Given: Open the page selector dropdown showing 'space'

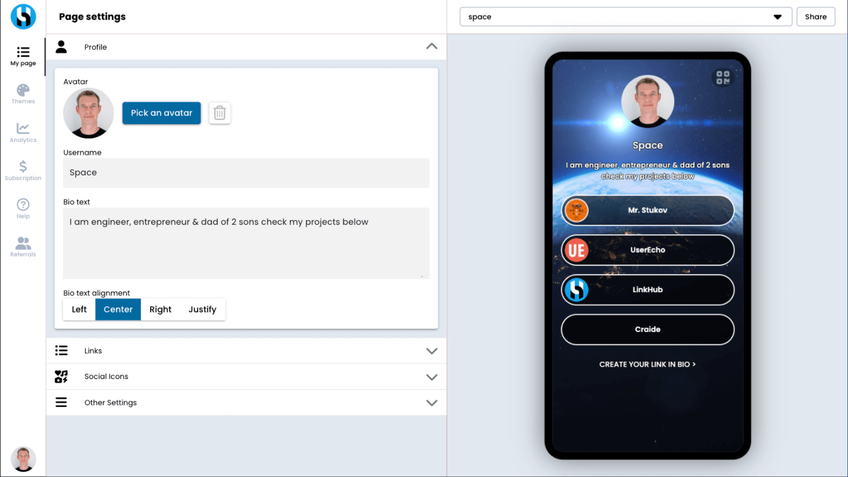Looking at the screenshot, I should coord(779,16).
